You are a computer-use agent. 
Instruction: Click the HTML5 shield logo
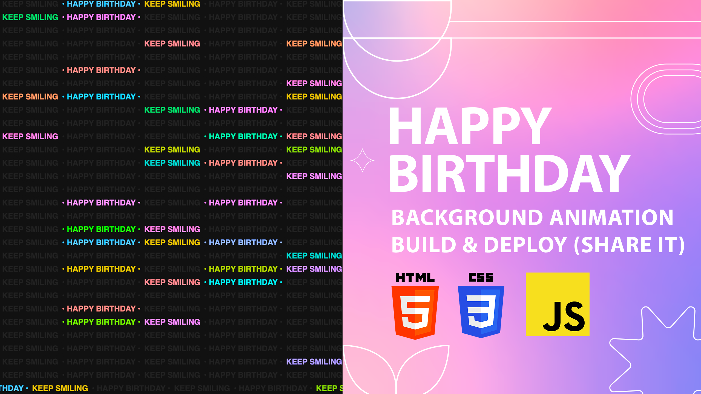click(x=415, y=312)
